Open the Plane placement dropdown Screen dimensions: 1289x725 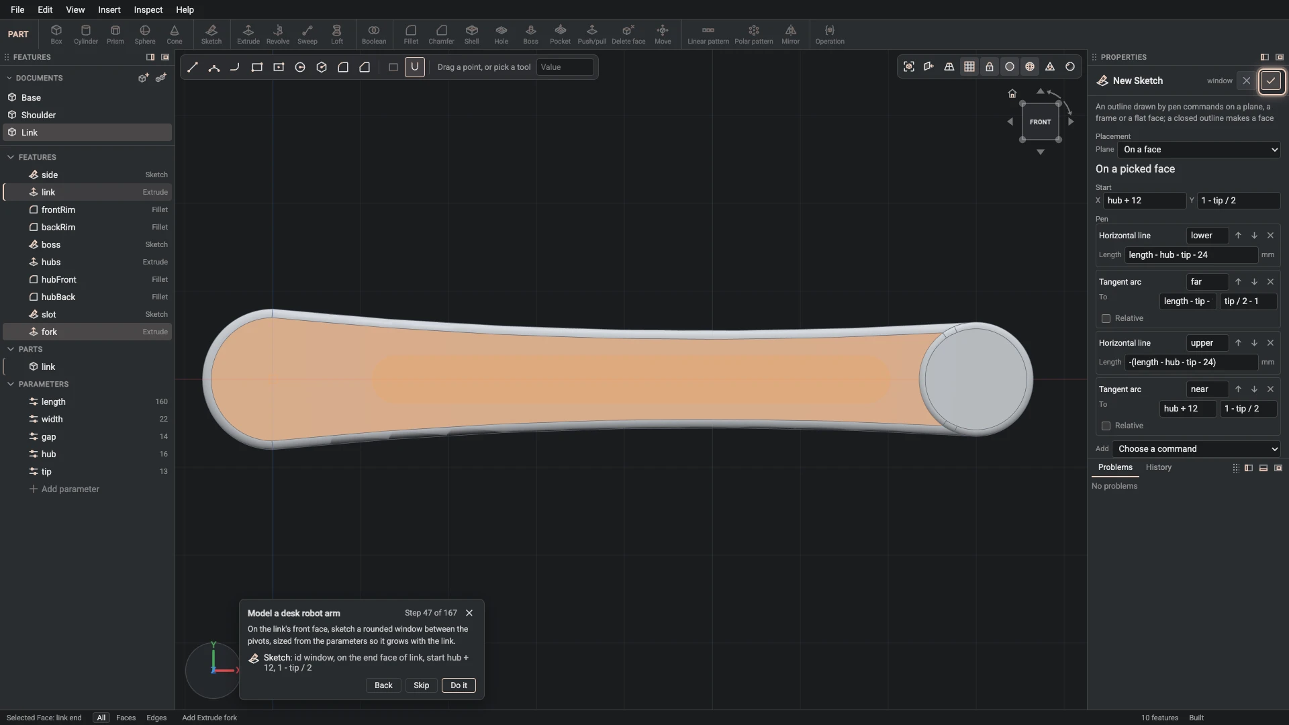[1199, 150]
